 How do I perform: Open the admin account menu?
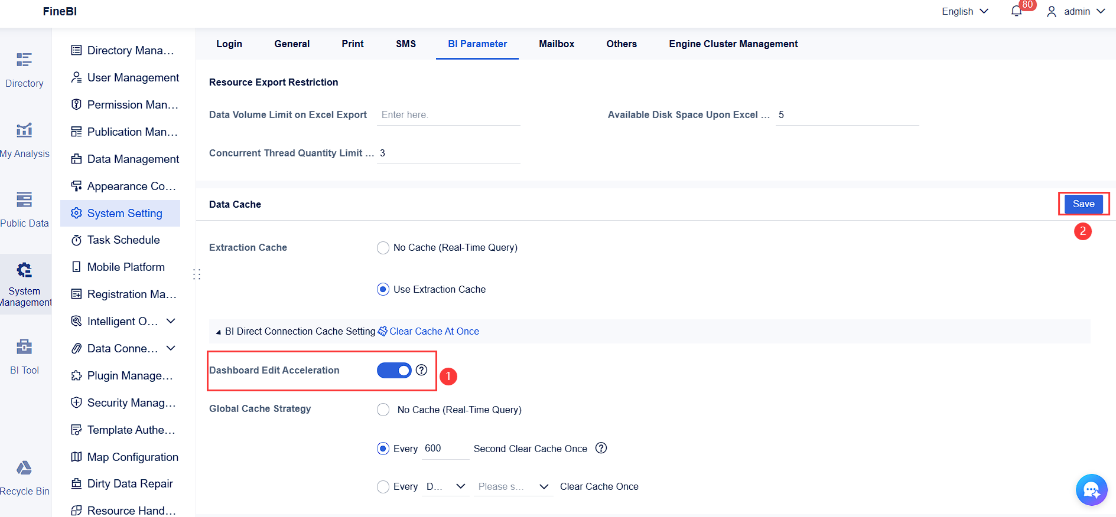pyautogui.click(x=1075, y=11)
